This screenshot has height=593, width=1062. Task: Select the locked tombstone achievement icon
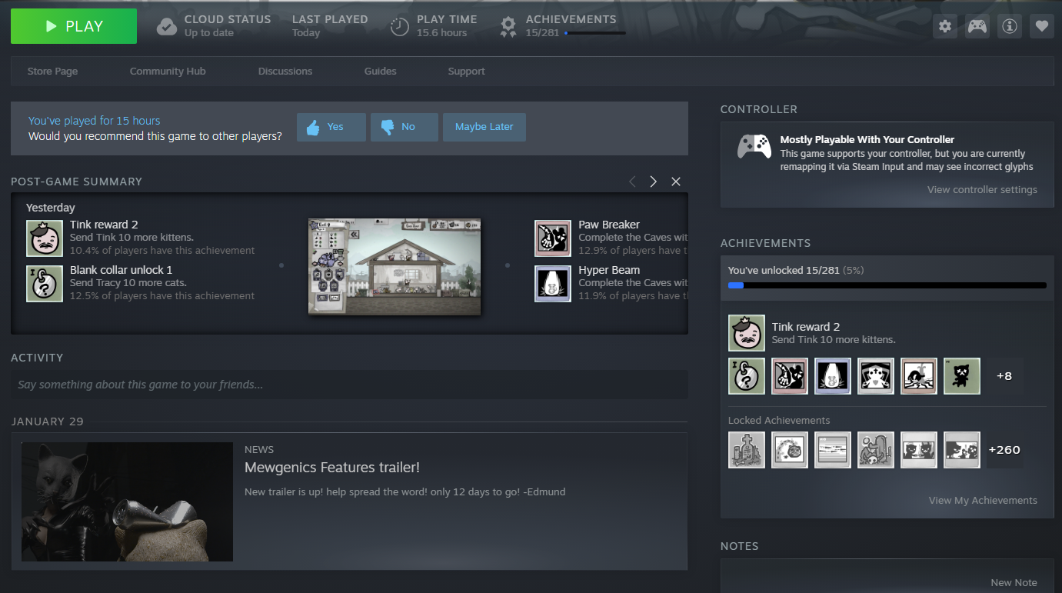click(x=747, y=450)
